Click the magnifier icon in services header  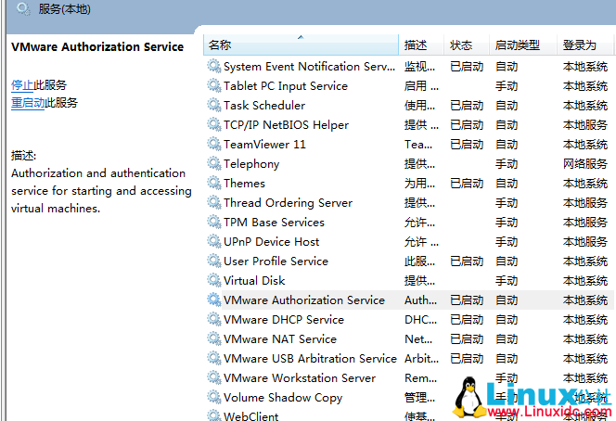pos(23,10)
